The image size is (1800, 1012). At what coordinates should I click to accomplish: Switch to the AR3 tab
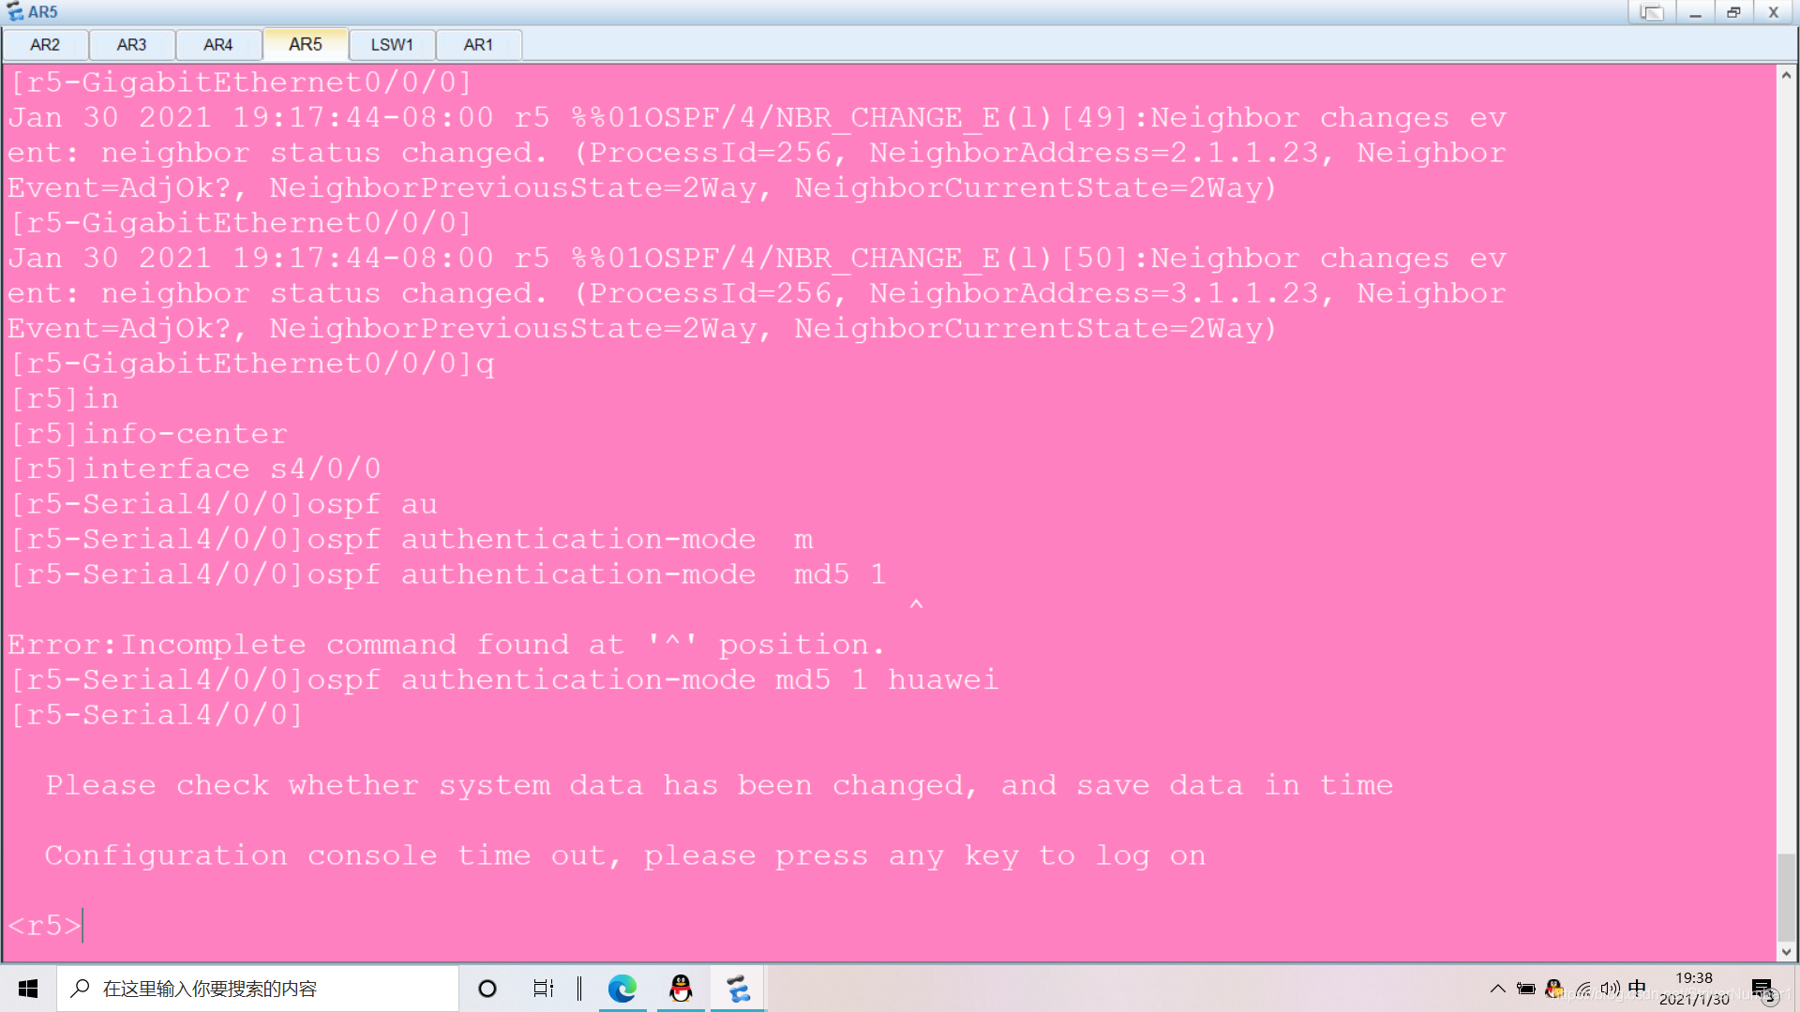[x=131, y=44]
